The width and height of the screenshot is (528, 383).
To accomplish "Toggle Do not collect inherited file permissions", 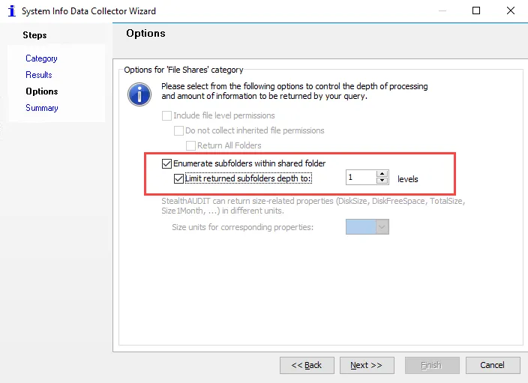I will click(x=178, y=130).
